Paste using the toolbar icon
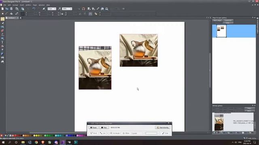This screenshot has width=259, height=145. [x=23, y=9]
